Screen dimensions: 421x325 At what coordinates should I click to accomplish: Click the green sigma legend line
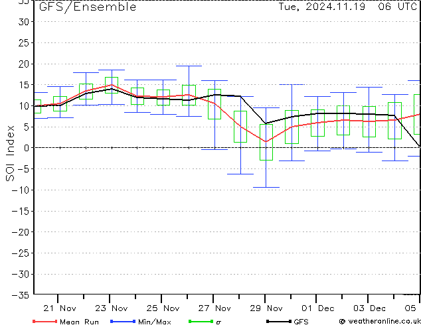tap(201, 321)
